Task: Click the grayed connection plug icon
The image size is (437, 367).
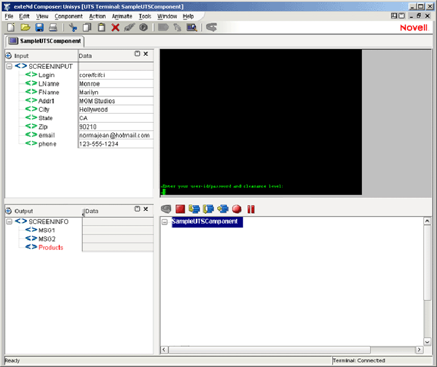Action: coord(129,28)
